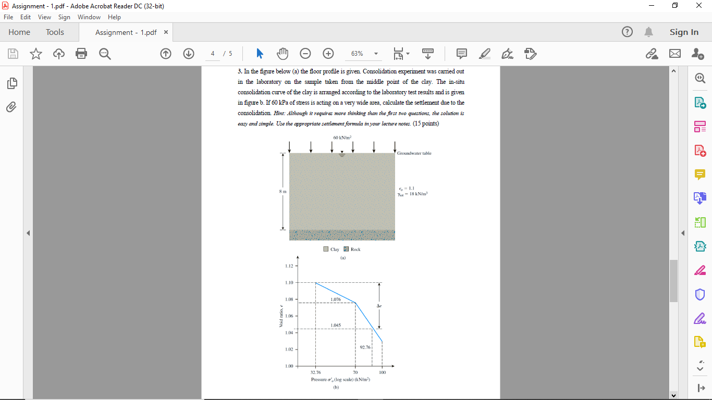Click inside the page number field
The height and width of the screenshot is (400, 712).
click(212, 53)
